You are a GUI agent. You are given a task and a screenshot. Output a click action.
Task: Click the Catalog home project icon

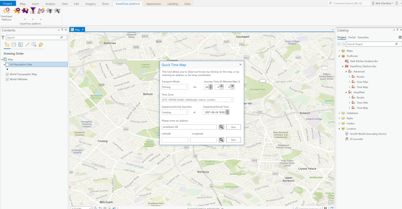coord(344,44)
